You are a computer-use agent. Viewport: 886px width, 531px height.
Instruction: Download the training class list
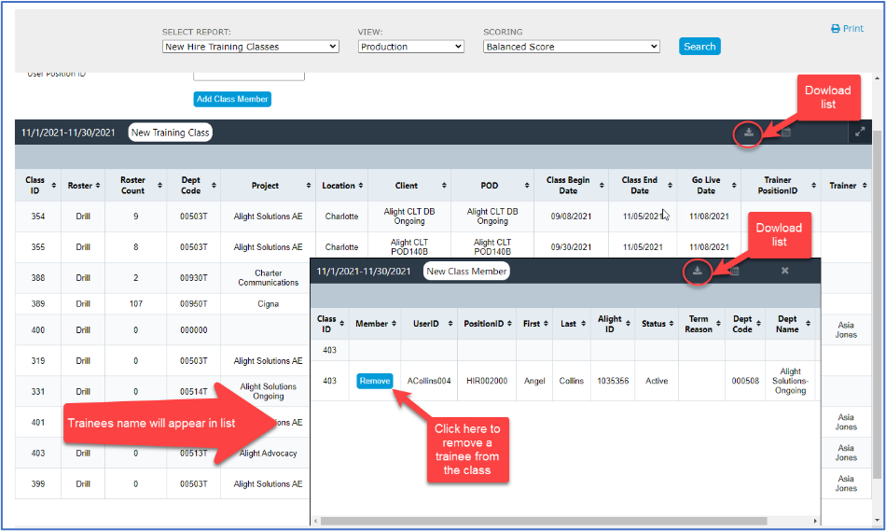point(748,133)
